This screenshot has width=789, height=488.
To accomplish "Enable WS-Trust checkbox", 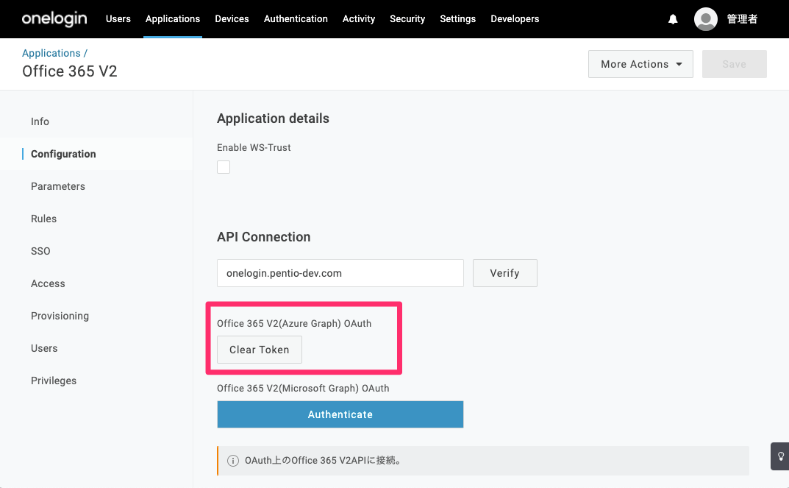I will click(224, 166).
